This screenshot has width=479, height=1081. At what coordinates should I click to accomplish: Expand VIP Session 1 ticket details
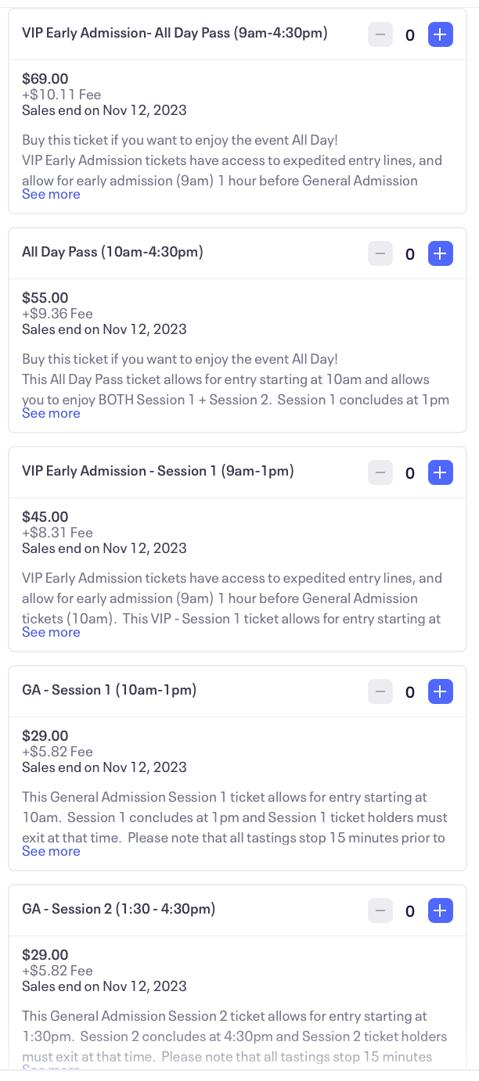51,632
